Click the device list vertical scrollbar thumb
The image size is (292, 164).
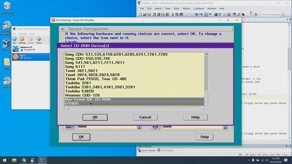(206, 97)
